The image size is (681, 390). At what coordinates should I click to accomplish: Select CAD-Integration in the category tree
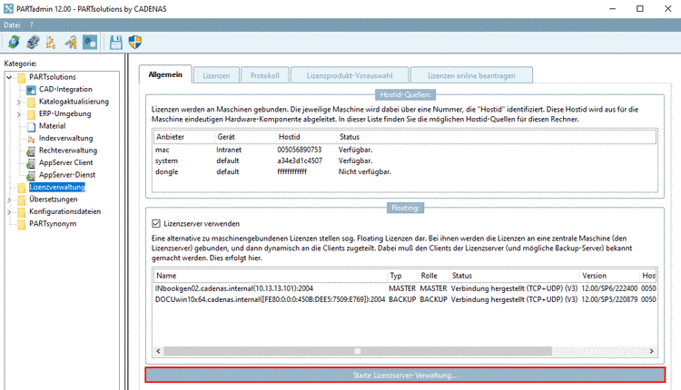[x=65, y=89]
